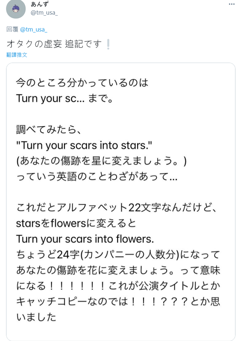Click the "Turn your scars into flowers." line
Image resolution: width=241 pixels, height=341 pixels.
(x=85, y=239)
